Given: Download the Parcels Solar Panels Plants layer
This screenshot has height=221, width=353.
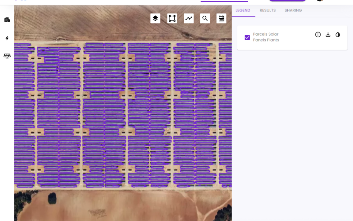Looking at the screenshot, I should coord(328,34).
